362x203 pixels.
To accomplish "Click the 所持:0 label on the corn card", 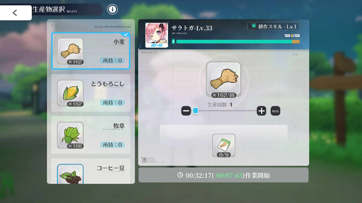I will (x=112, y=103).
